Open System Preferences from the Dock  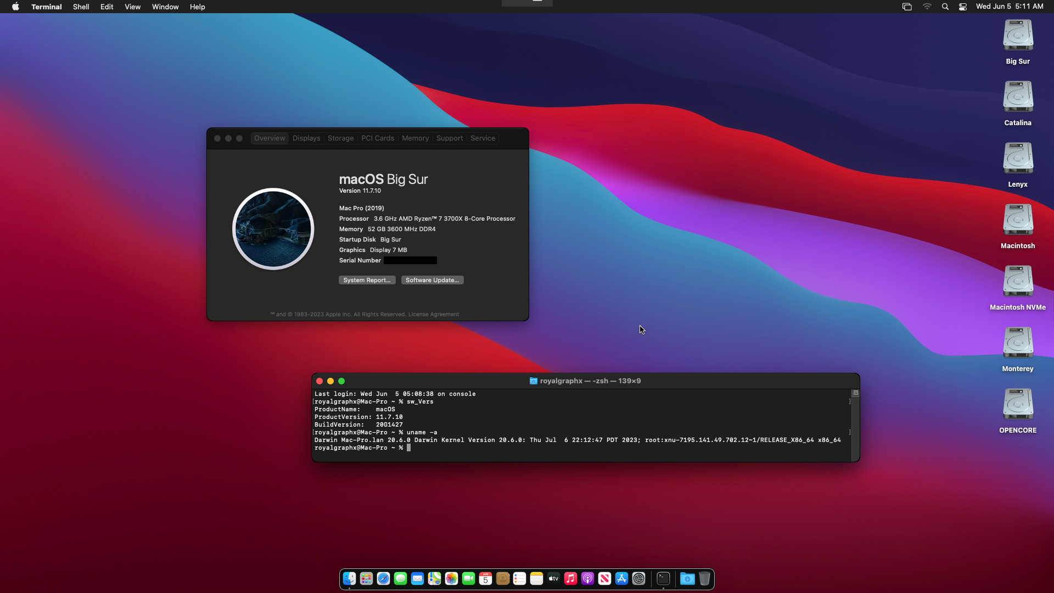tap(638, 579)
